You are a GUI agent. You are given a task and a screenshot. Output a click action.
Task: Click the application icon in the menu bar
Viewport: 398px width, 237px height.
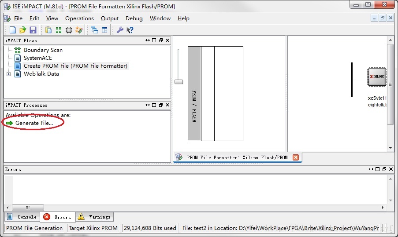coord(7,18)
